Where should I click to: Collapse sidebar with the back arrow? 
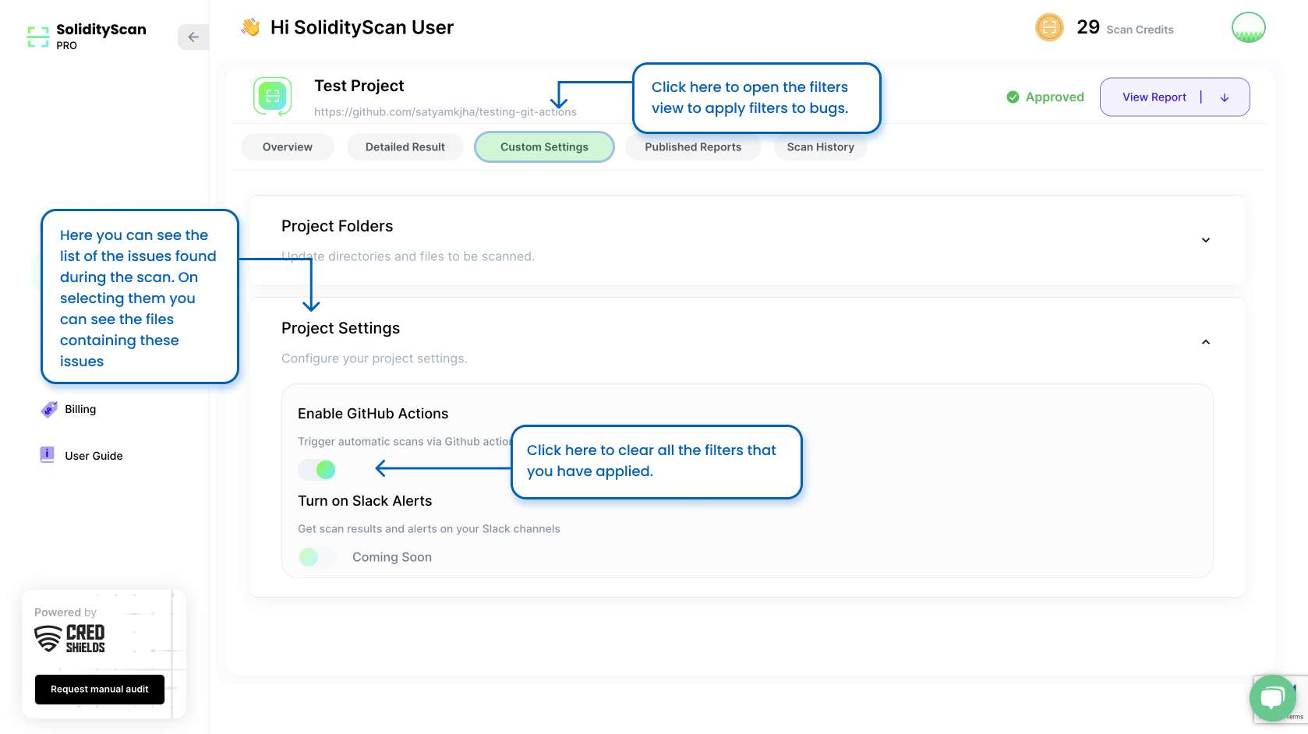(x=193, y=37)
